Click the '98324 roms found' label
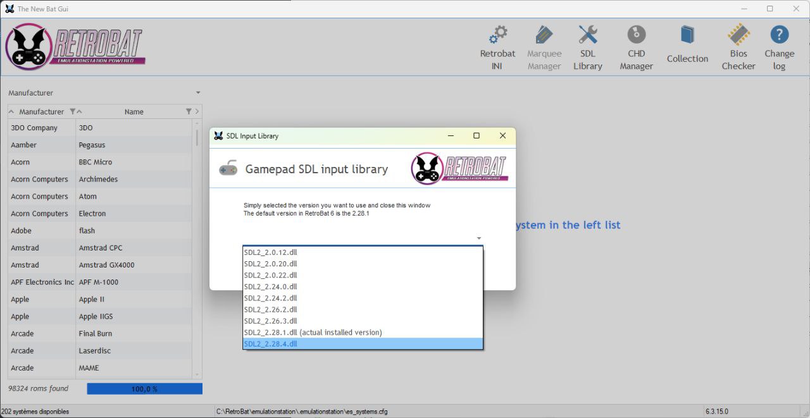This screenshot has height=418, width=810. pyautogui.click(x=38, y=388)
